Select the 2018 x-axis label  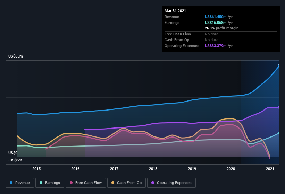pyautogui.click(x=153, y=169)
